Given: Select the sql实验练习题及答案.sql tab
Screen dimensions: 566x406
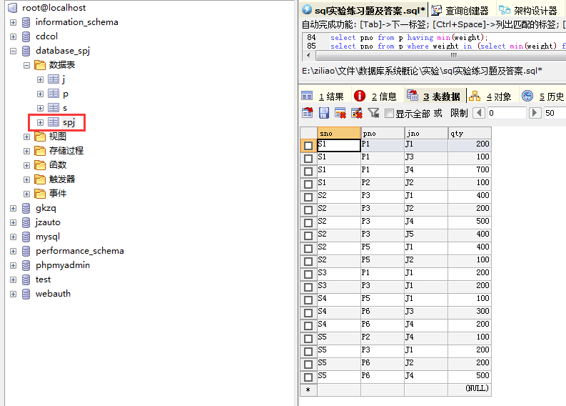Looking at the screenshot, I should pyautogui.click(x=364, y=11).
